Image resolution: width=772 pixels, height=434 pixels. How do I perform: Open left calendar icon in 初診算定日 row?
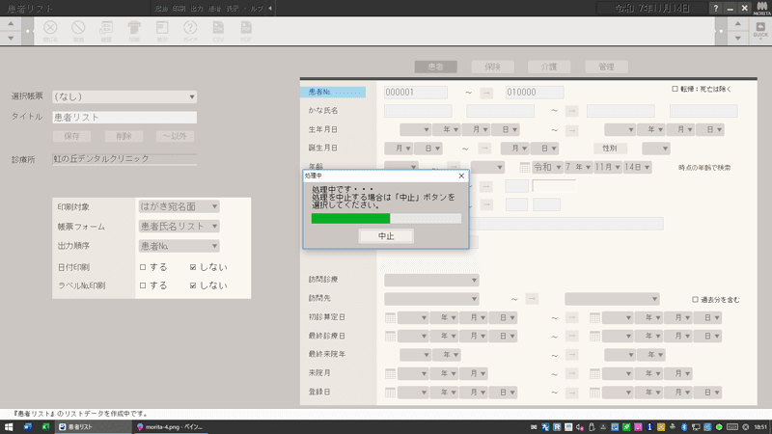point(390,318)
